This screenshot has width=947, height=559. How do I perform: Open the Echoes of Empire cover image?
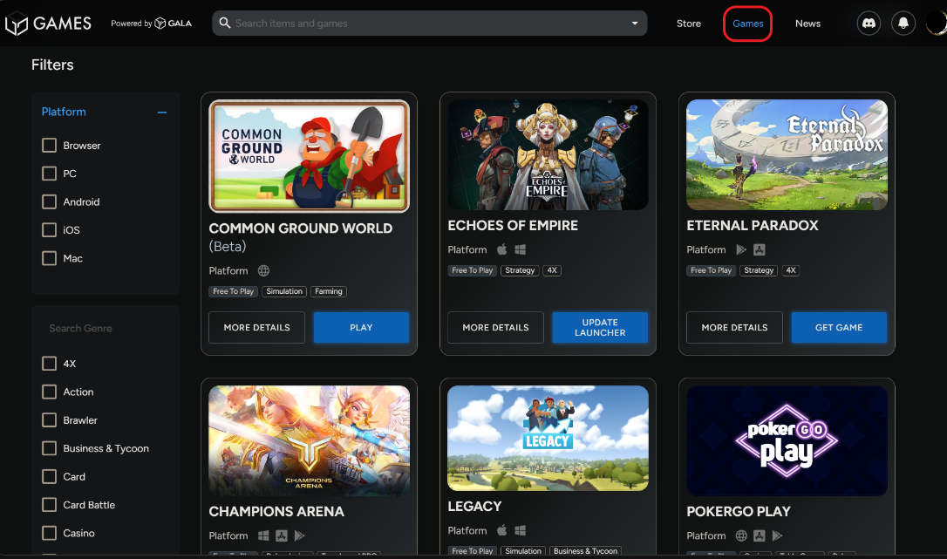[x=548, y=154]
